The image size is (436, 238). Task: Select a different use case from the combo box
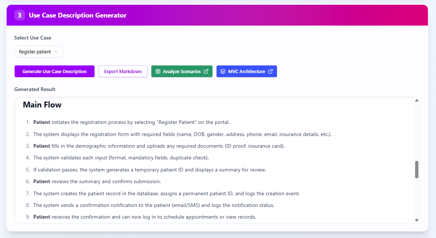tap(38, 52)
